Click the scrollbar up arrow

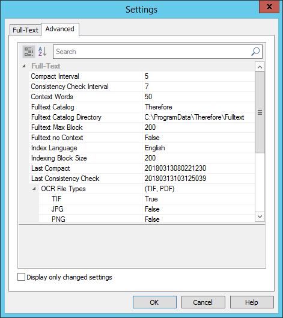pyautogui.click(x=260, y=67)
